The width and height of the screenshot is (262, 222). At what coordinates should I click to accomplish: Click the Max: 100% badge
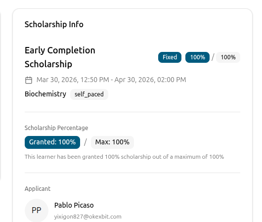(x=112, y=142)
